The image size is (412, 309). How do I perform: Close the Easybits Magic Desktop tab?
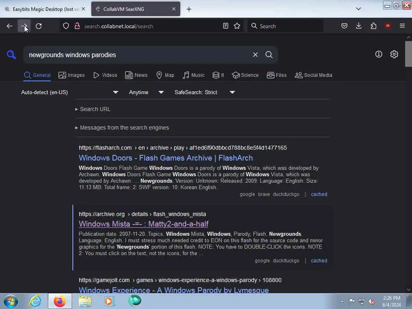point(83,9)
